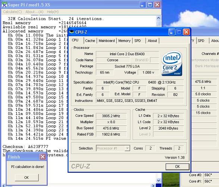Open the Calculate(C) menu in Super PI
This screenshot has height=187, width=219.
(12, 12)
